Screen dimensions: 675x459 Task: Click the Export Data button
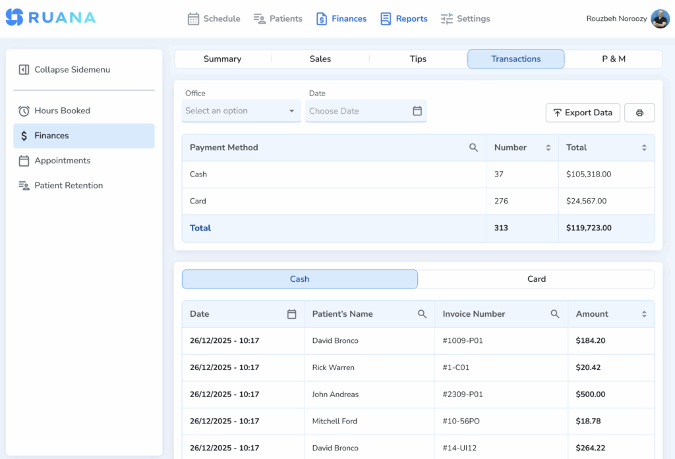(x=583, y=113)
